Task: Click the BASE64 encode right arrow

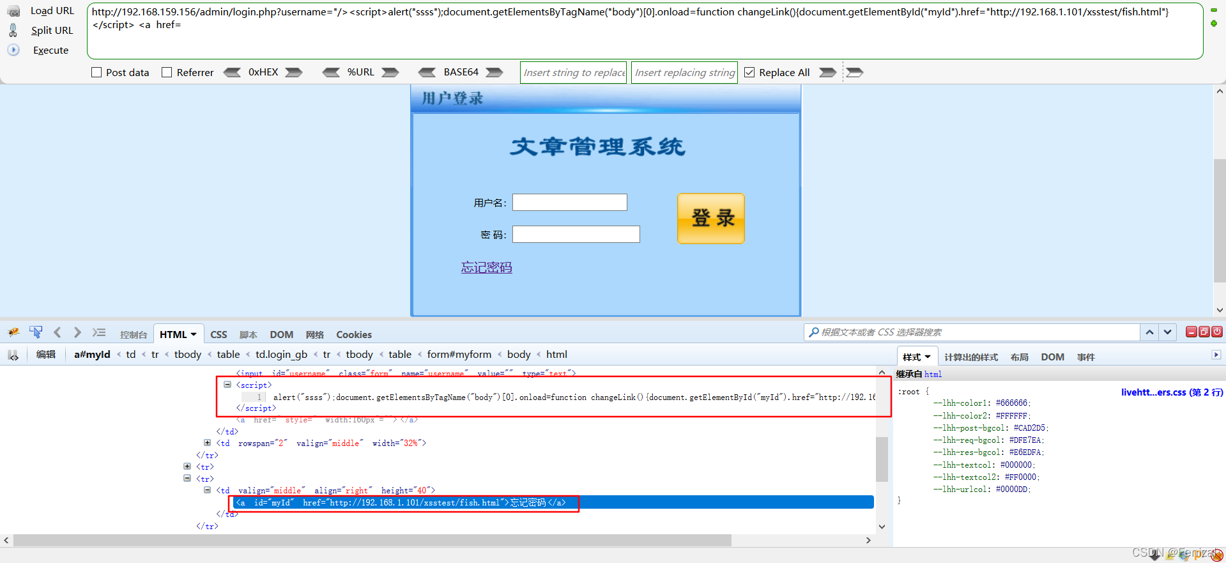Action: [x=494, y=72]
